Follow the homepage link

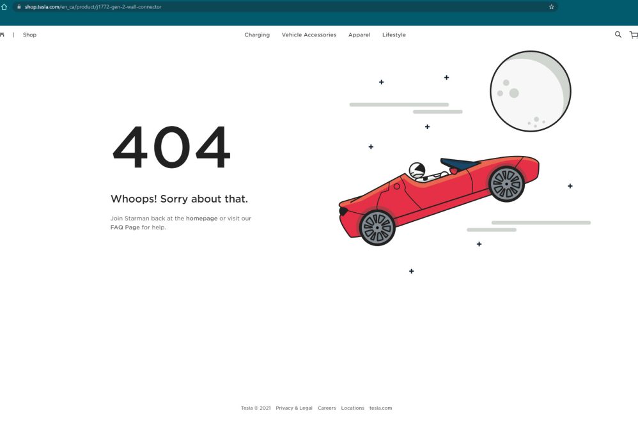pos(201,219)
